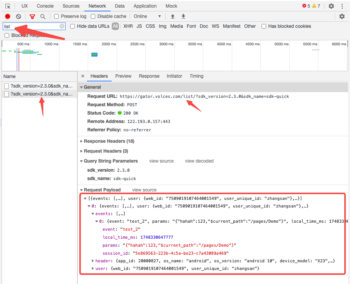Check Hide data URLs

click(x=72, y=26)
